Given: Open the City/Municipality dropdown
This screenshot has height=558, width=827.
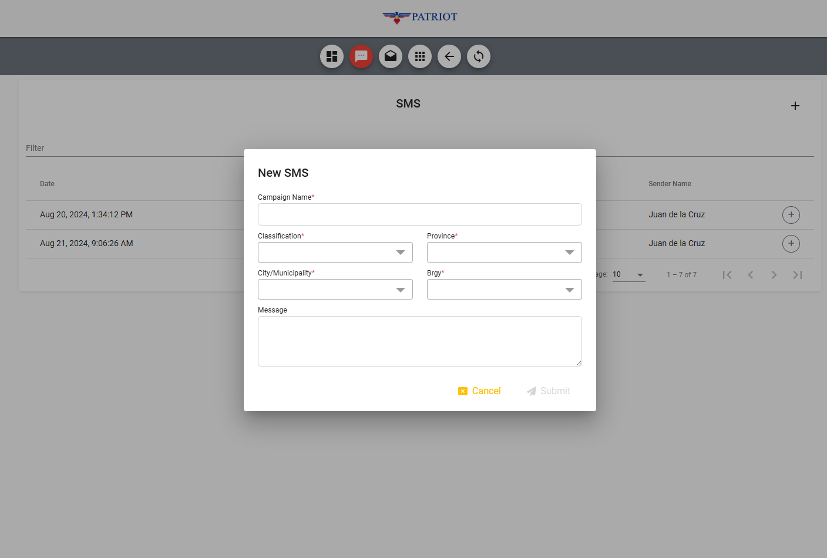Looking at the screenshot, I should click(335, 290).
